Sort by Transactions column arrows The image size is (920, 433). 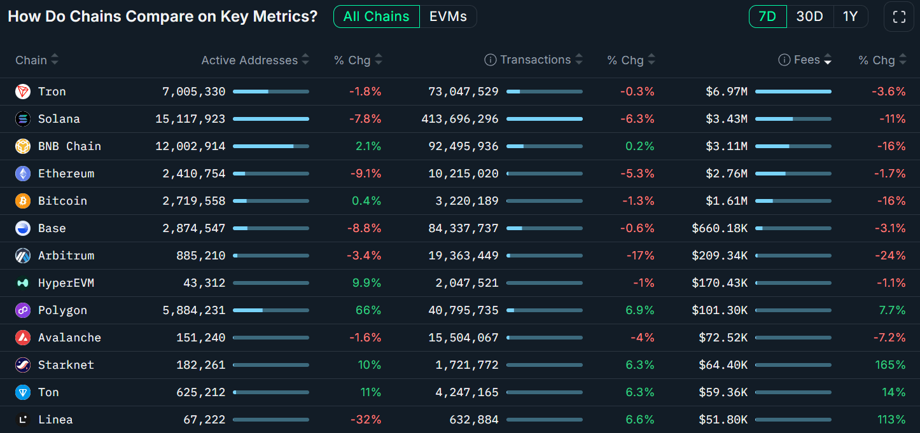point(579,60)
